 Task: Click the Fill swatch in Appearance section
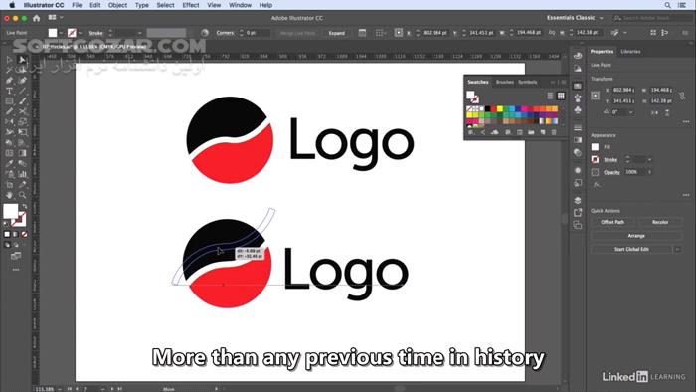click(595, 147)
